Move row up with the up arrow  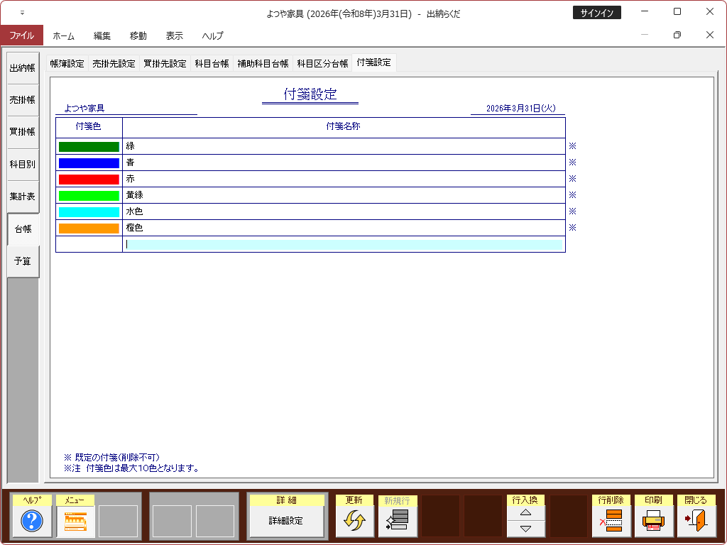coord(526,512)
